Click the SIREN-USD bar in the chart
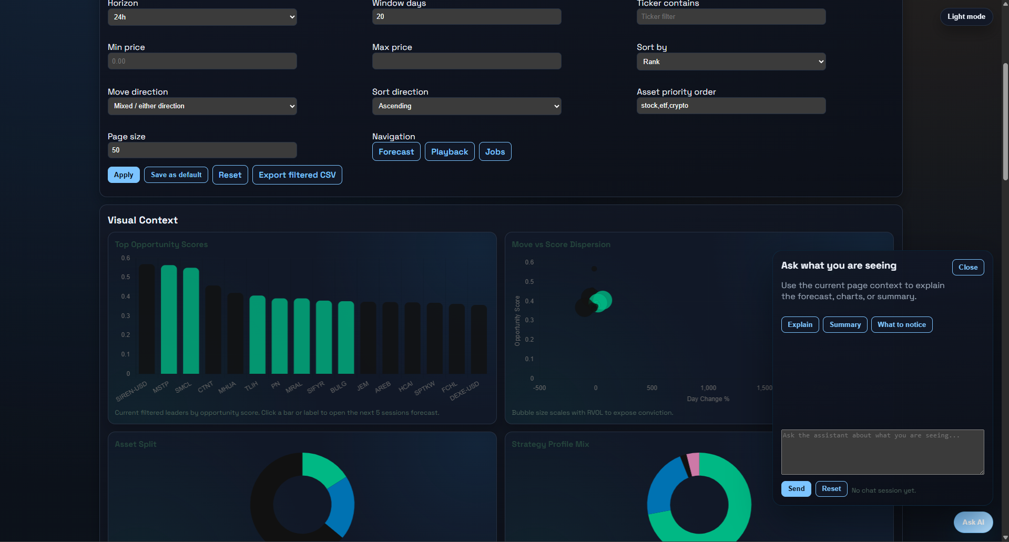 147,319
